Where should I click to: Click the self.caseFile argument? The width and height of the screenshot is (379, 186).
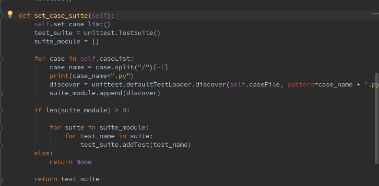pyautogui.click(x=255, y=85)
